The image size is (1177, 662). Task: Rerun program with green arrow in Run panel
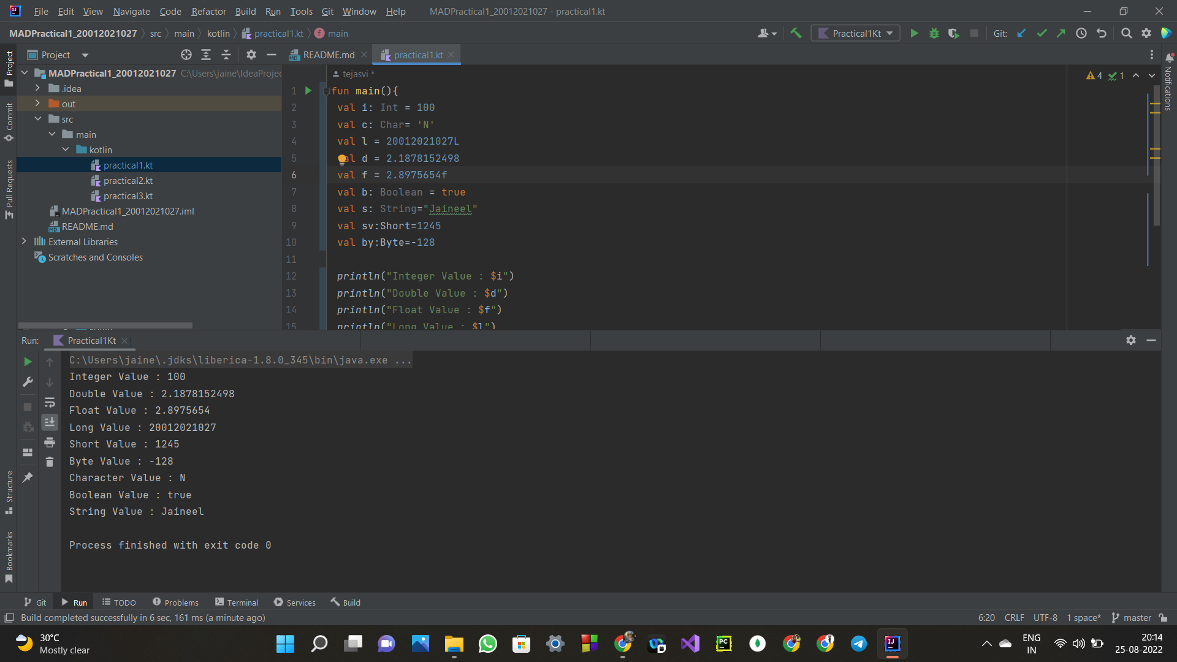tap(28, 362)
